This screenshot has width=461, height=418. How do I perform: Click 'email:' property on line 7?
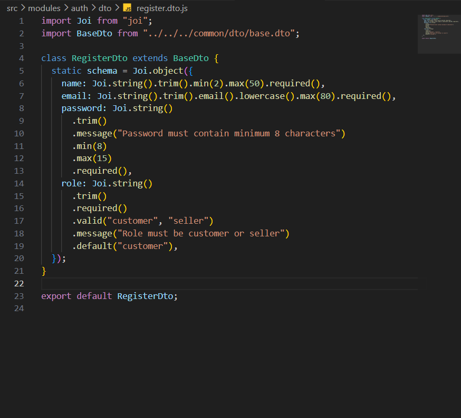point(76,96)
